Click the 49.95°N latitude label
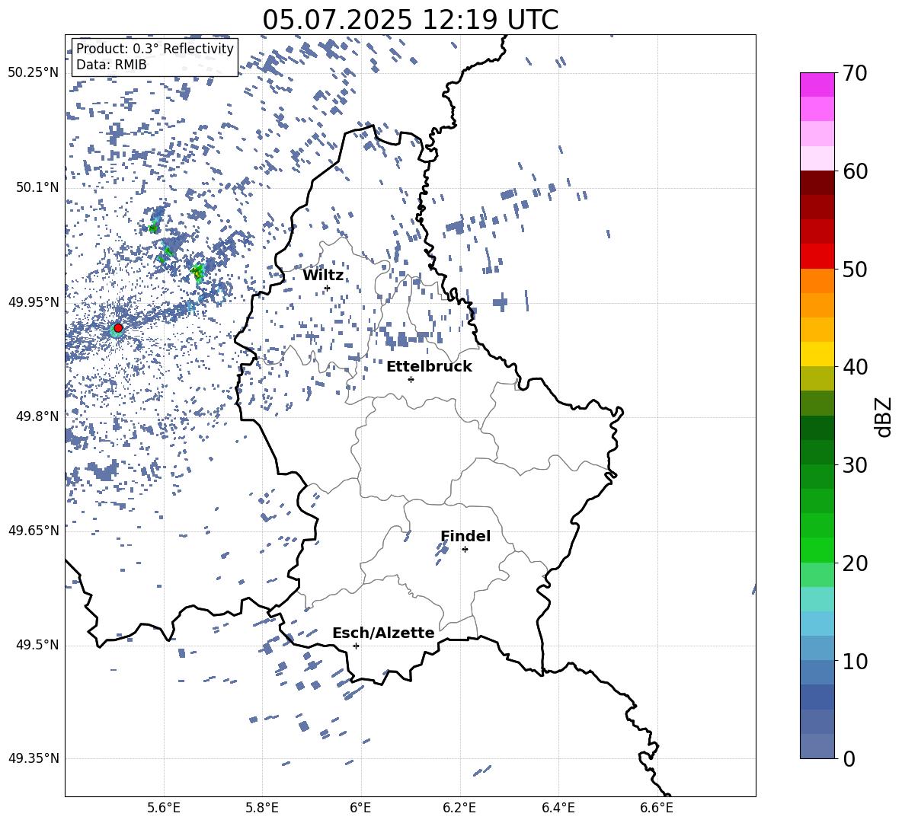Screen dimensions: 902x823 click(34, 302)
